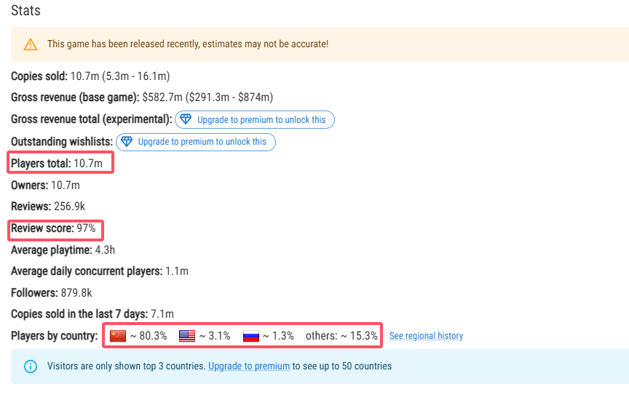This screenshot has width=629, height=397.
Task: Click the blue info circle icon
Action: pyautogui.click(x=30, y=366)
